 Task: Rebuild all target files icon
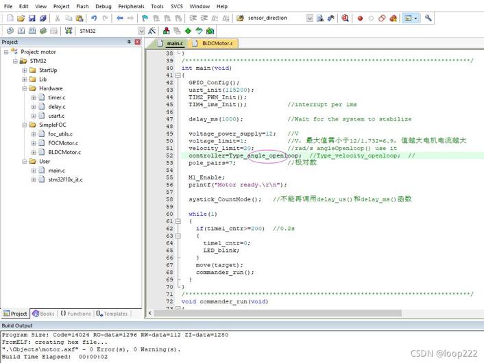tap(32, 31)
